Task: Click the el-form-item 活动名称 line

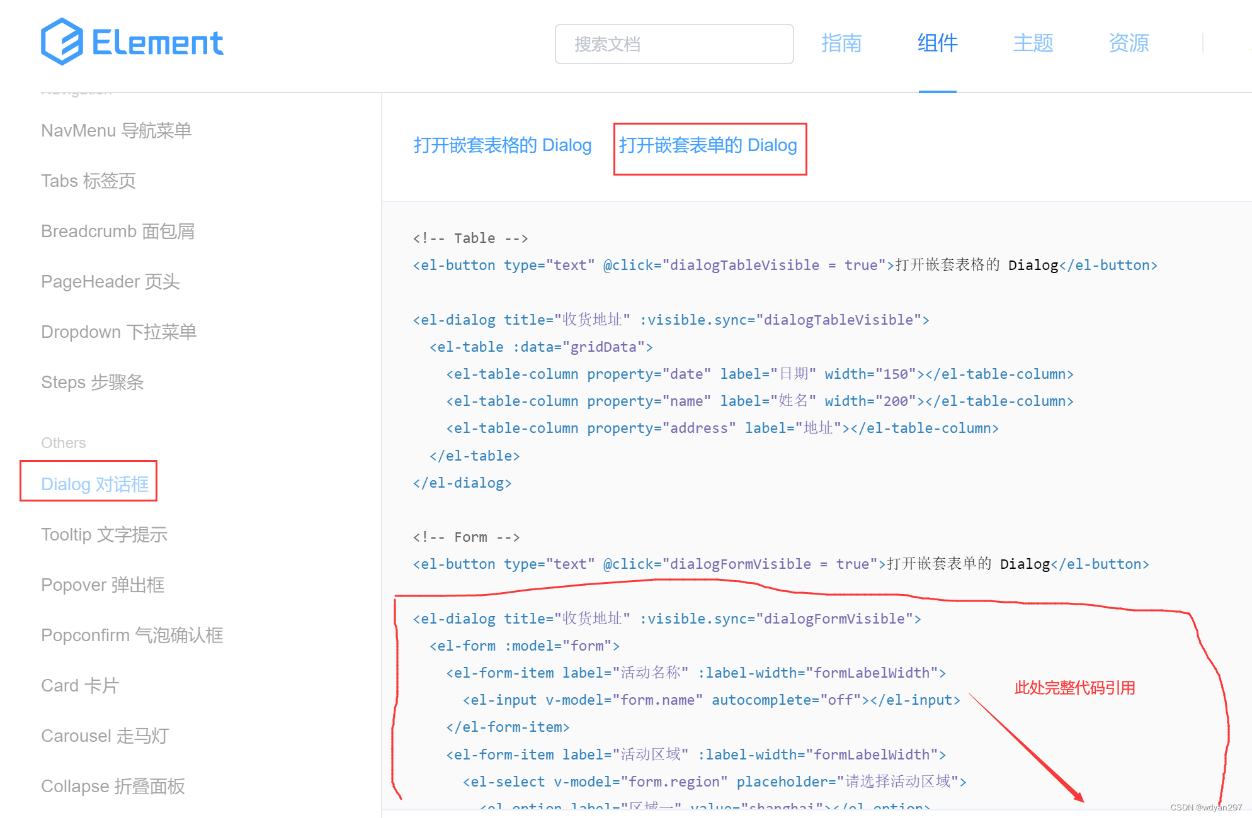Action: 696,673
